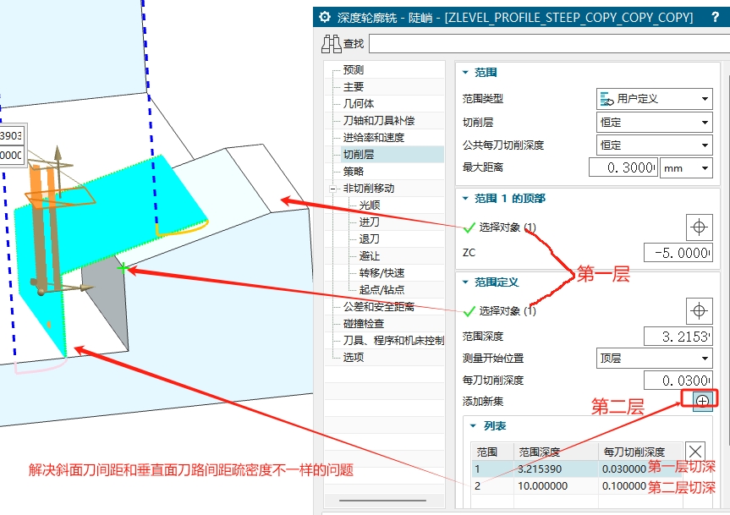
Task: Open the 起点/钻点 sub-item
Action: (381, 290)
